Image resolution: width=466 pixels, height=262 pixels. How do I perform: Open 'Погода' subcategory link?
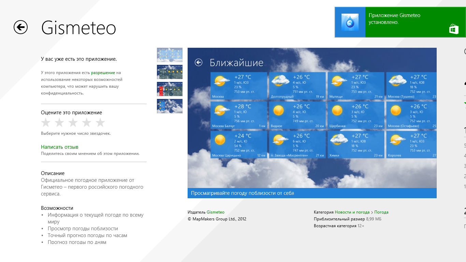pos(381,212)
